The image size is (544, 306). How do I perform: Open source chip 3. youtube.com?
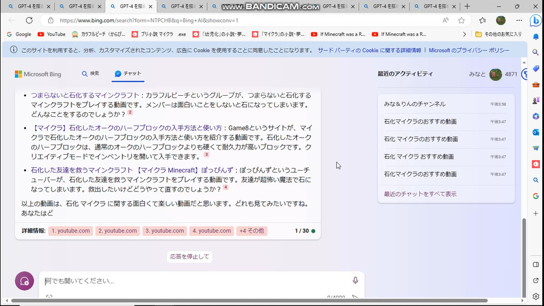164,231
